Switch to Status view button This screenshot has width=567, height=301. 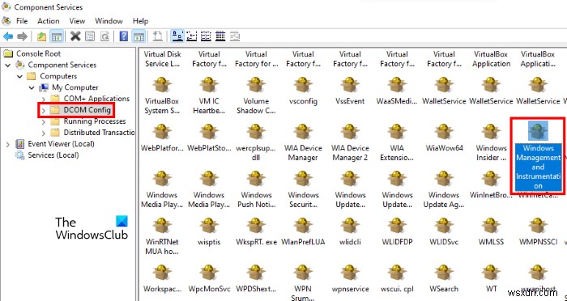(x=235, y=36)
